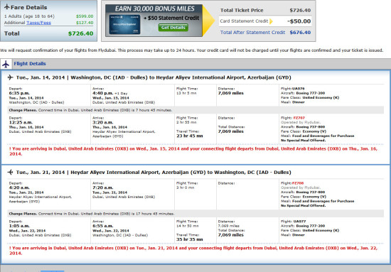391x272 pixels.
Task: Open the Taxes/Fees link
Action: [38, 23]
